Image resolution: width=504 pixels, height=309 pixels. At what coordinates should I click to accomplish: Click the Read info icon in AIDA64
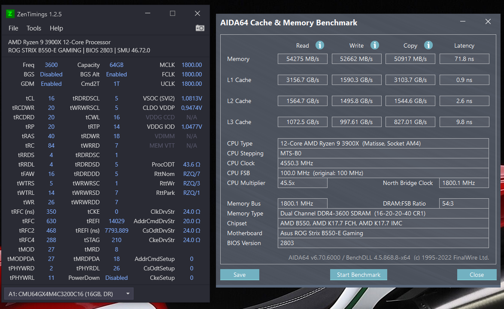(x=319, y=45)
